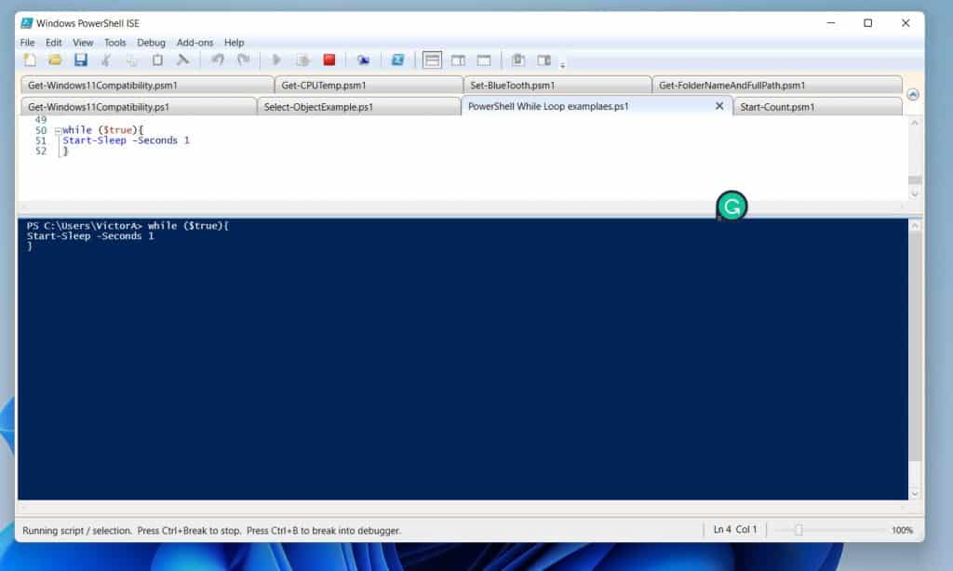The width and height of the screenshot is (953, 571).
Task: Maximize the PowerShell ISE window
Action: point(868,23)
